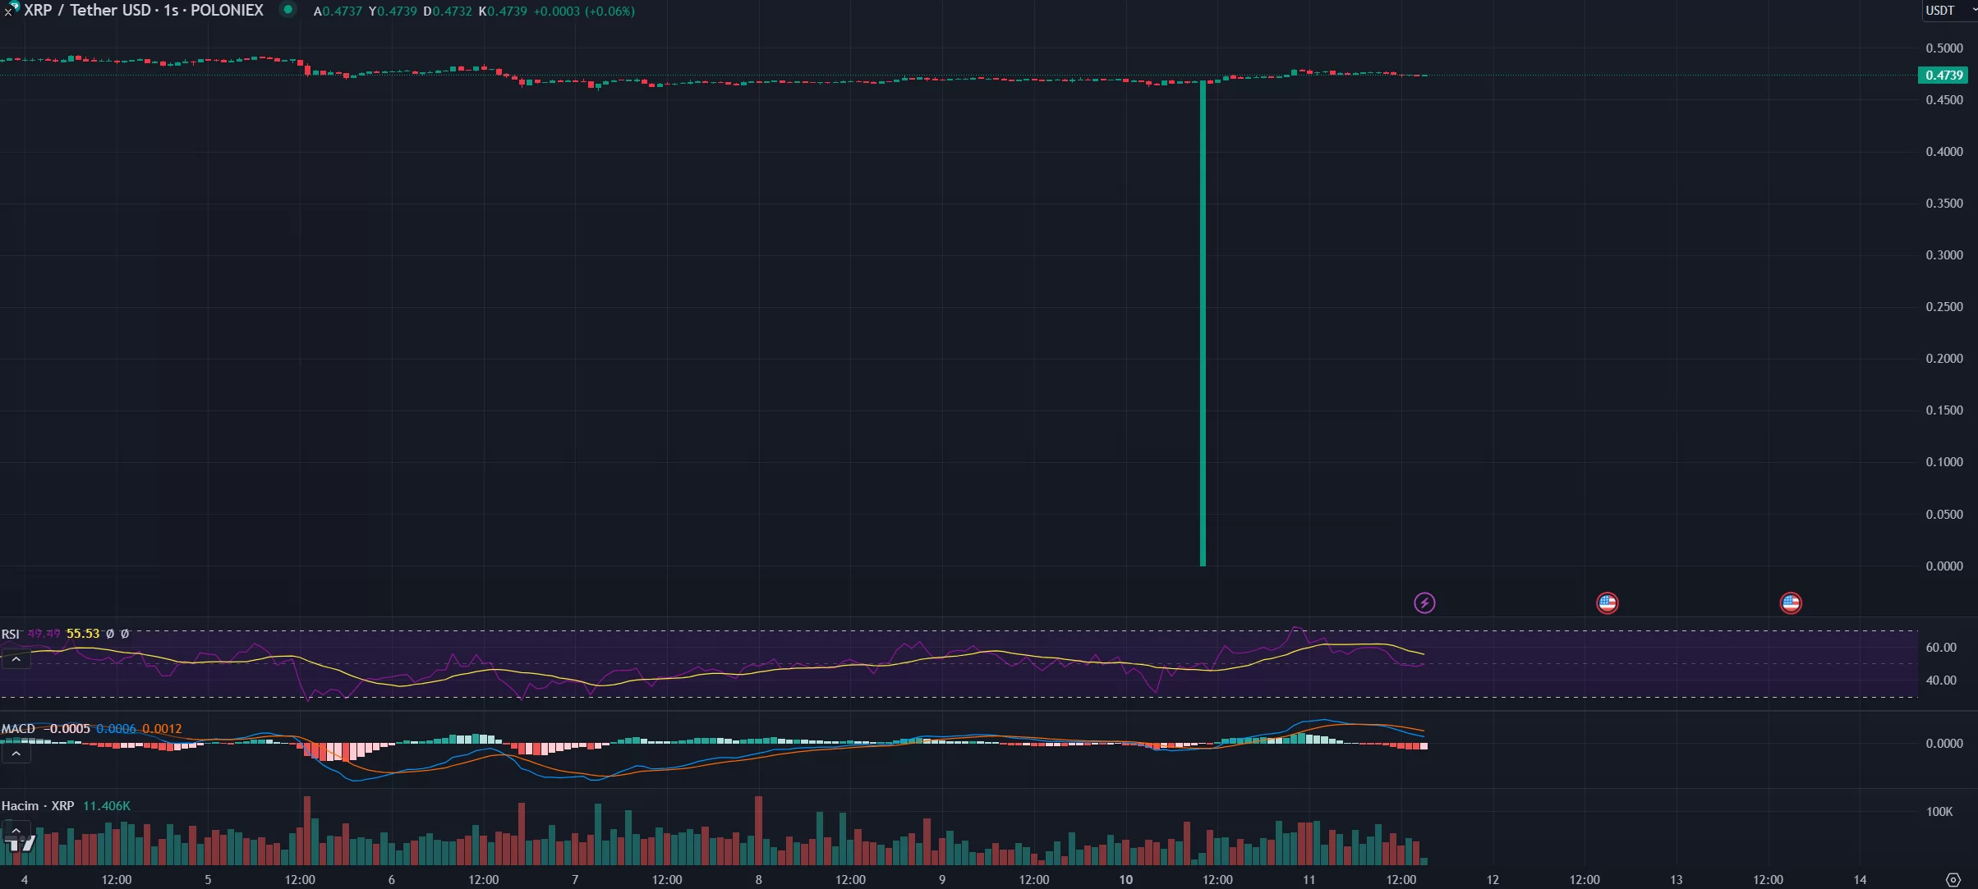Screen dimensions: 1978x889
Task: Click the TradingView logo watermark
Action: [21, 844]
